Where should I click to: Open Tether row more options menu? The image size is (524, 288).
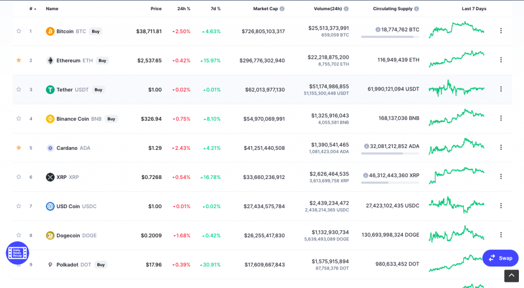pos(500,89)
